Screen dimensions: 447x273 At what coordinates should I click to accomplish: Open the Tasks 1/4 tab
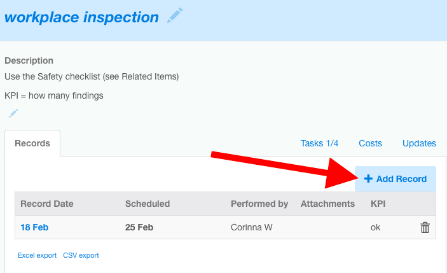pyautogui.click(x=319, y=143)
